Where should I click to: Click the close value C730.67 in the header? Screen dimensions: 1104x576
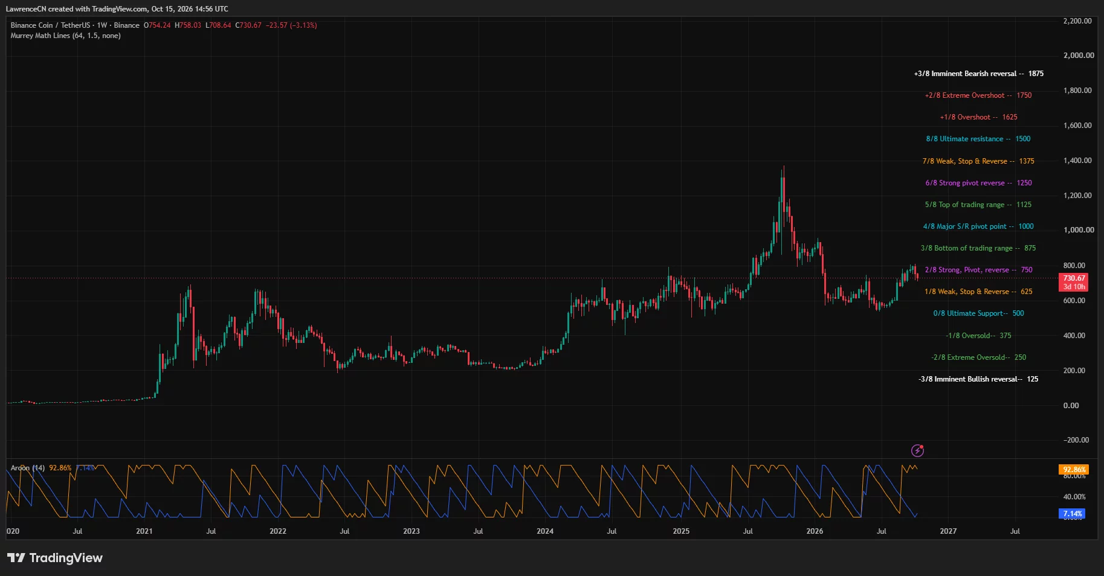click(x=248, y=25)
